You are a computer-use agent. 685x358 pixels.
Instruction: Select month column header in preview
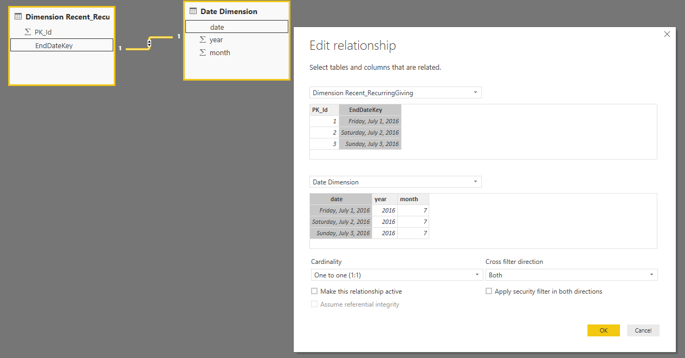(413, 199)
